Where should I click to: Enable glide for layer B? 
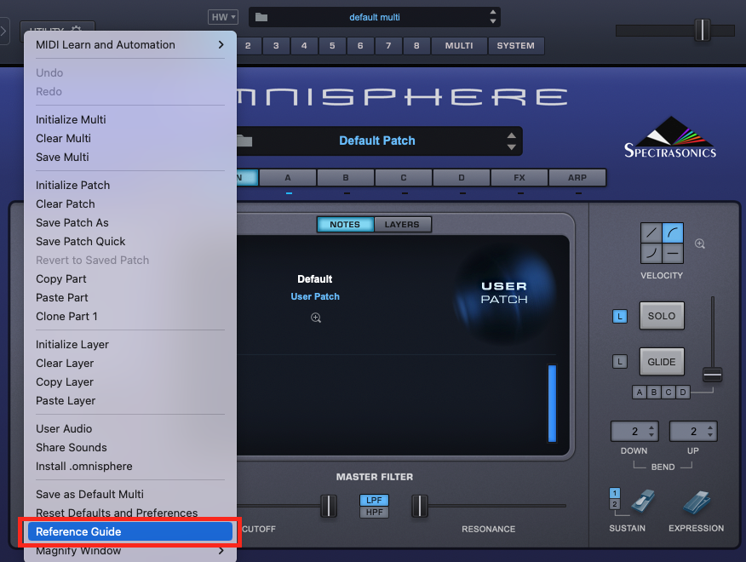pos(654,392)
